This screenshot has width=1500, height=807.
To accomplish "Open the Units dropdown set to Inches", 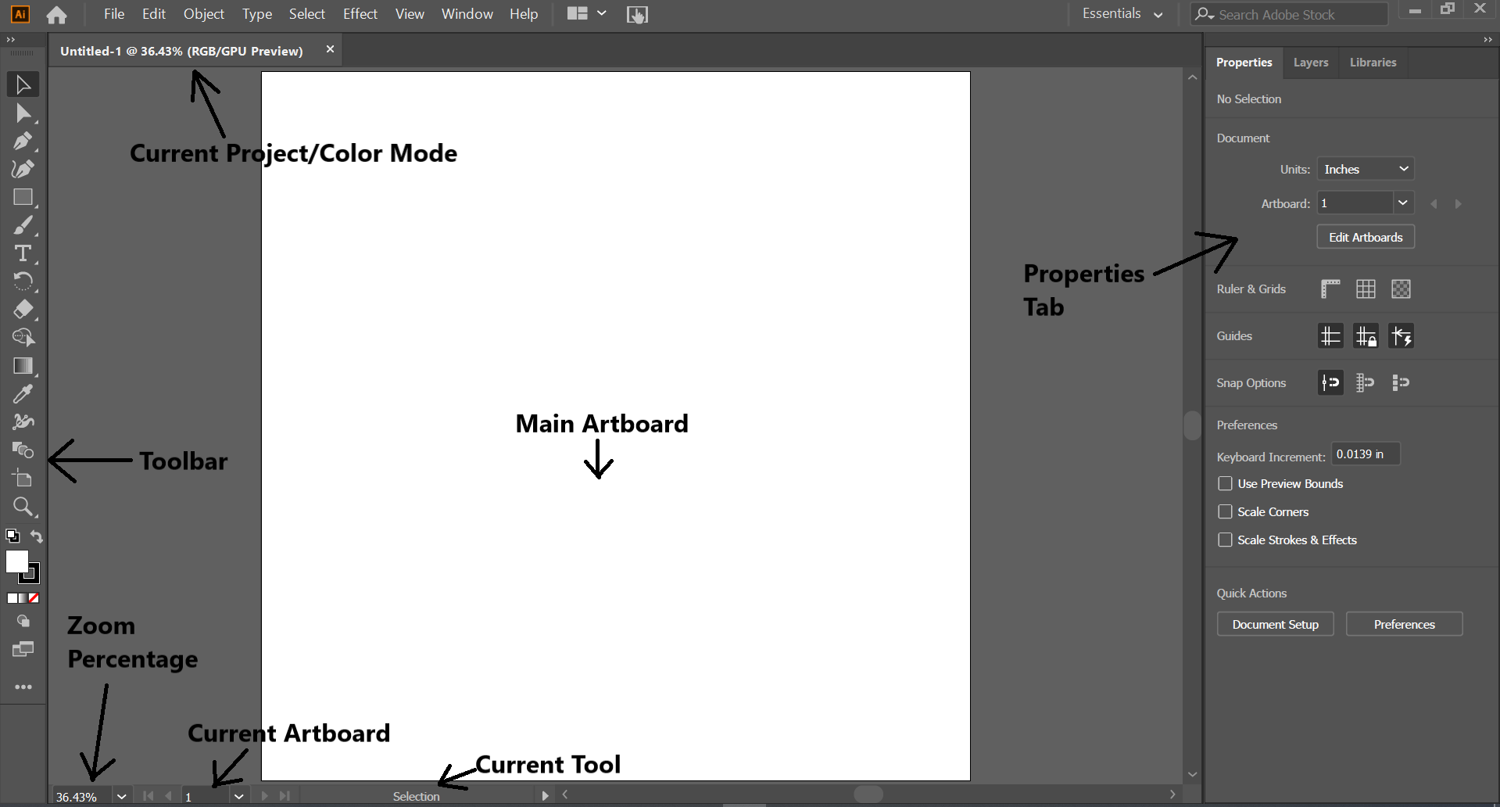I will click(1366, 169).
